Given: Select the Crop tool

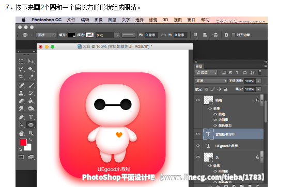Looking at the screenshot, I should pos(21,76).
